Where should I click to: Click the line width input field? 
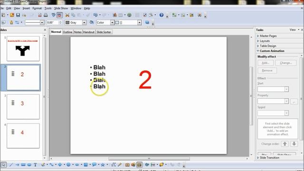pyautogui.click(x=52, y=22)
